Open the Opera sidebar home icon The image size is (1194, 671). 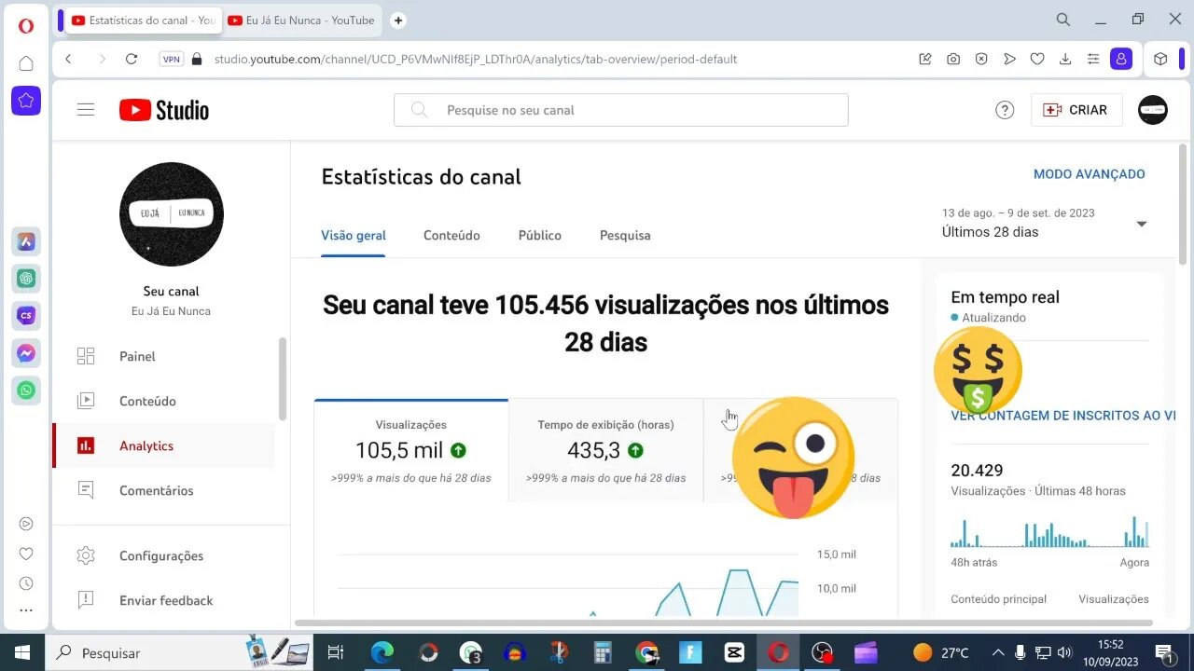coord(26,63)
